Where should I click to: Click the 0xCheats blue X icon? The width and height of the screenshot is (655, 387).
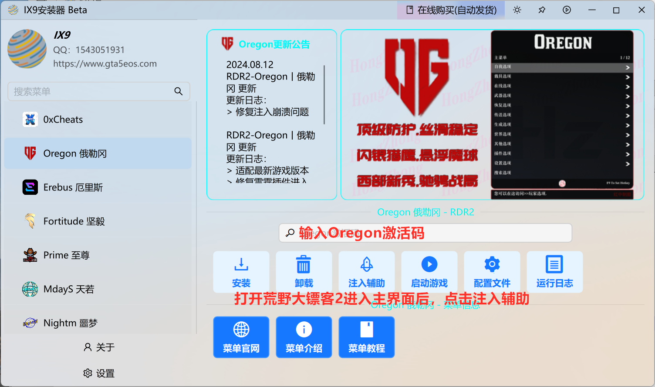click(30, 120)
